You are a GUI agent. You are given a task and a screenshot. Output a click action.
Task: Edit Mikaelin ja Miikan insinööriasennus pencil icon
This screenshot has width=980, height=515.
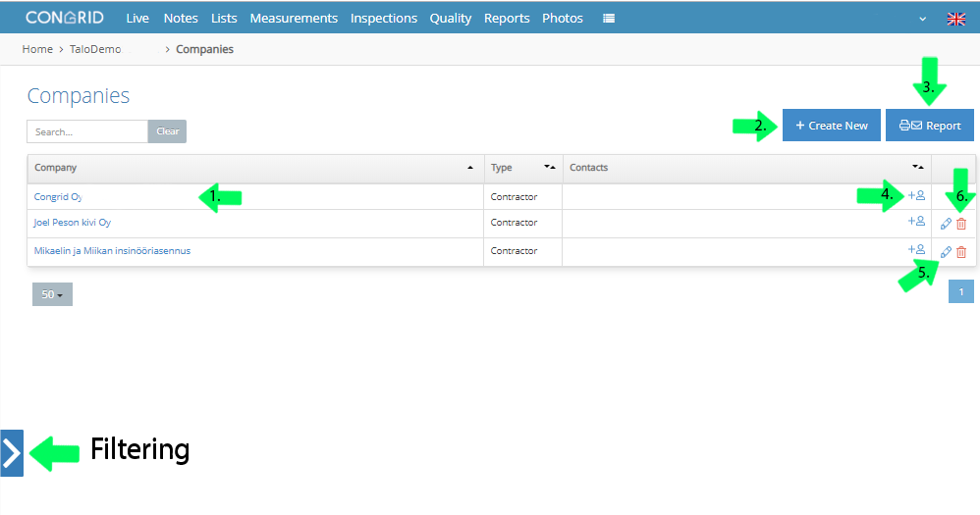(946, 251)
